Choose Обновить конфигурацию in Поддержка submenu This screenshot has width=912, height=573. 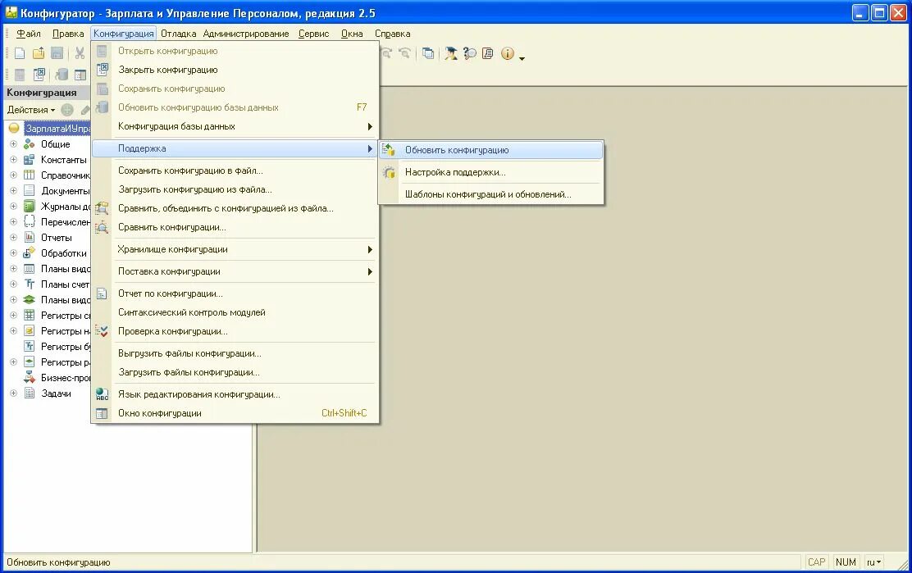(x=491, y=150)
